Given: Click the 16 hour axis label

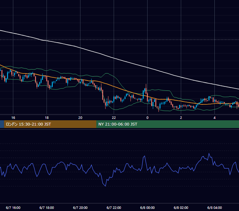Looking at the screenshot, I should pyautogui.click(x=13, y=118).
